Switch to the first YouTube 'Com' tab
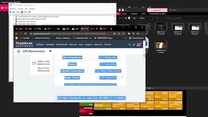 pyautogui.click(x=19, y=29)
